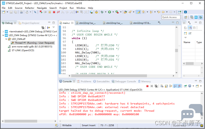Expand the terminated LED_CM4 Debug launch
Screen dimensions: 205x129
tap(3, 32)
